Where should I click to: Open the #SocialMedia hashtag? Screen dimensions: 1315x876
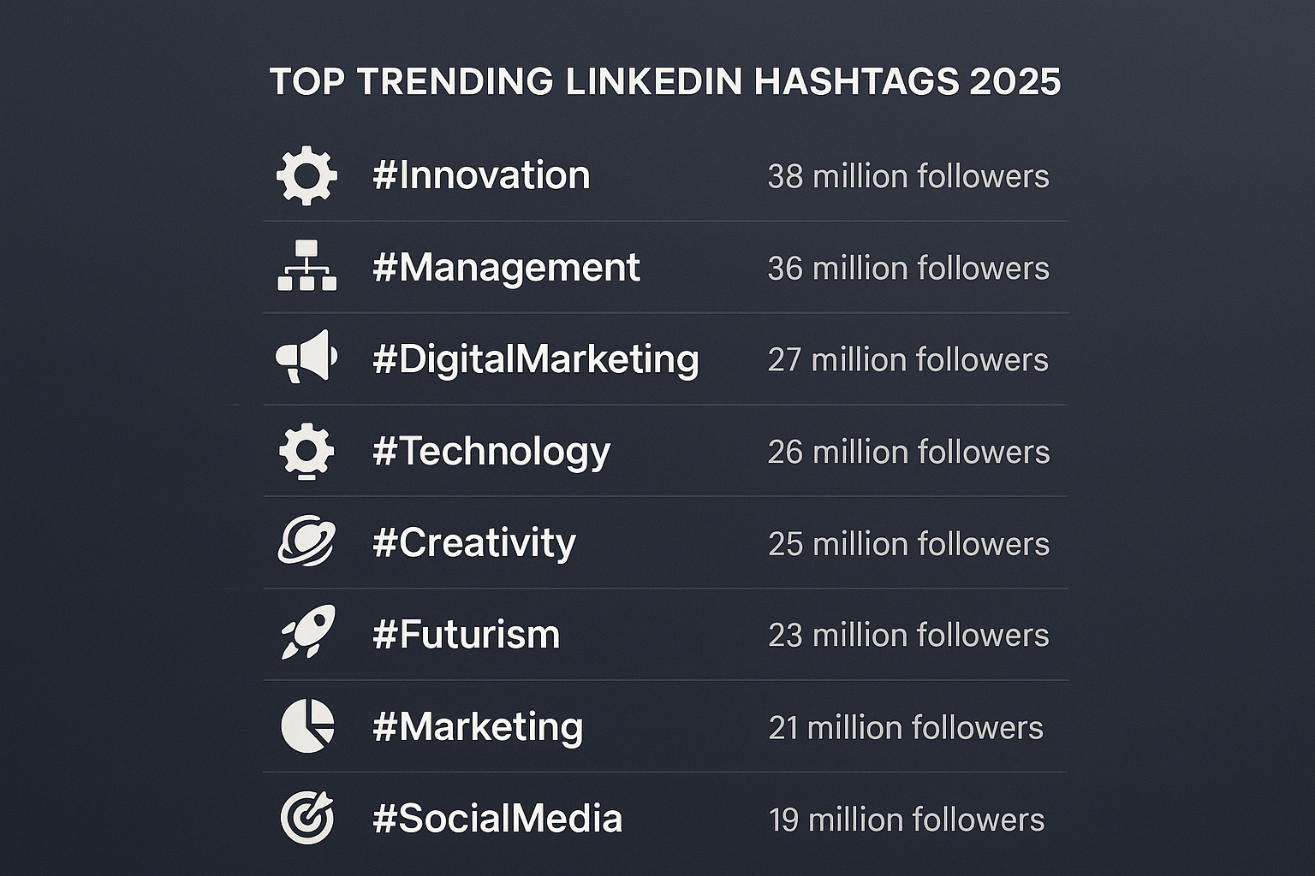point(497,819)
